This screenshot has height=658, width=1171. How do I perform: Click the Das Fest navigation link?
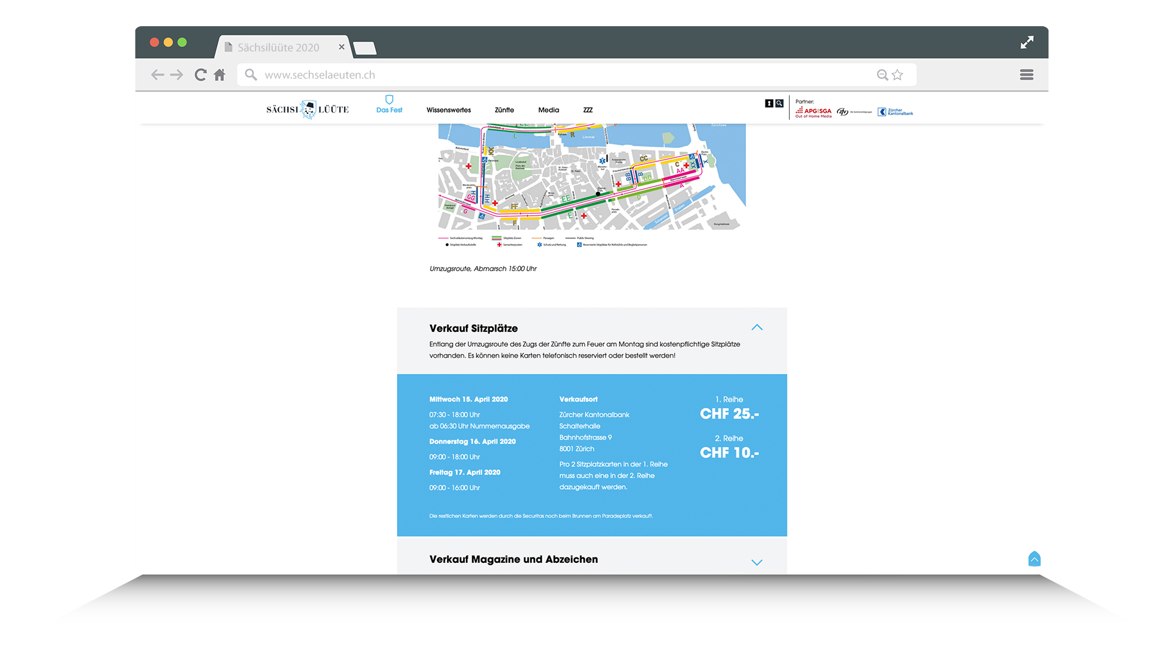point(389,110)
